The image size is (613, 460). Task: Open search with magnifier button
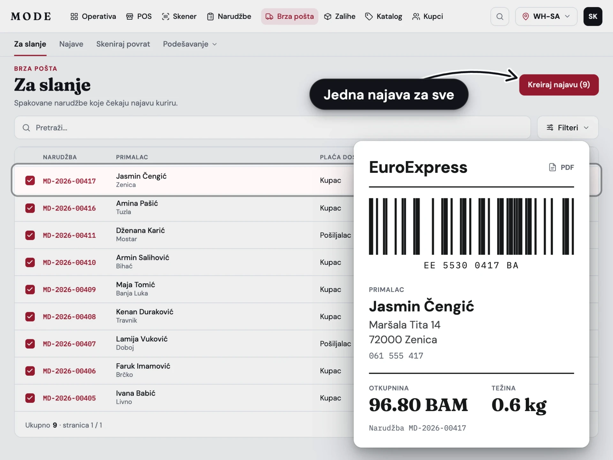click(500, 17)
